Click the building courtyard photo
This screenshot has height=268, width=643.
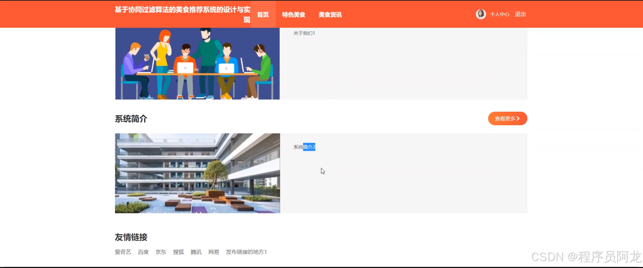[197, 173]
